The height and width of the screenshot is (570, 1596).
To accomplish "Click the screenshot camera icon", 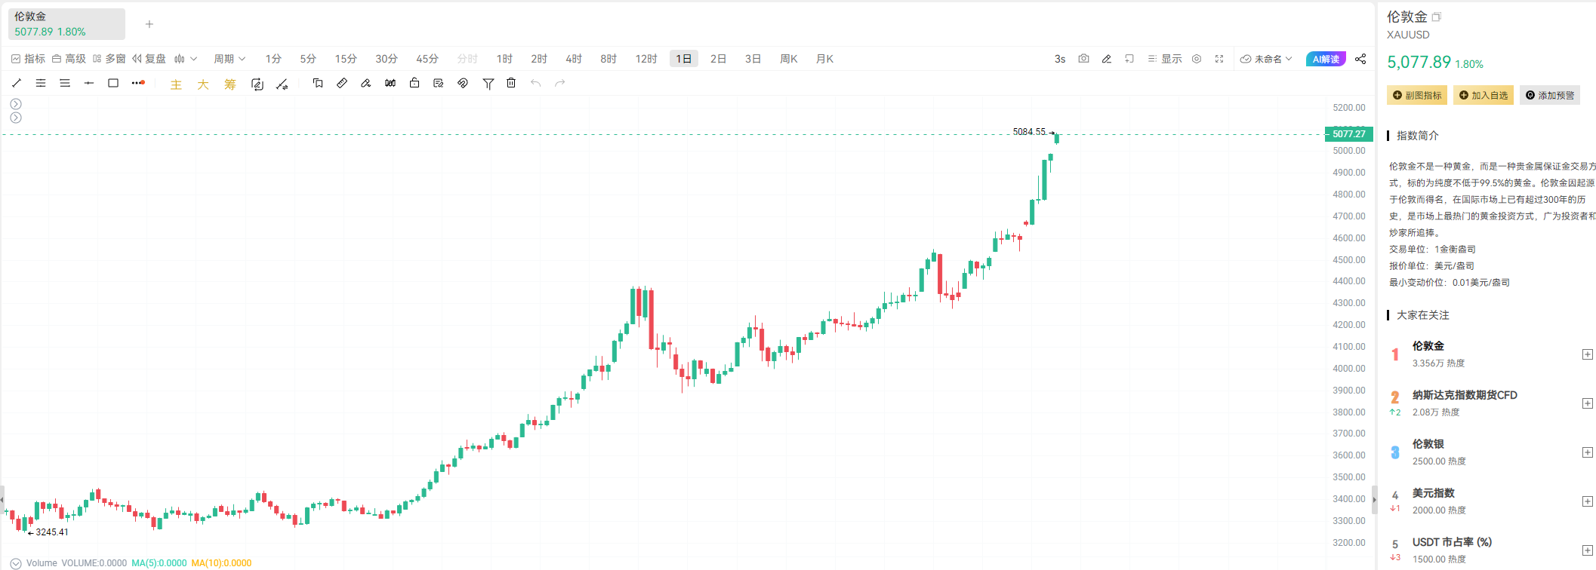I will coord(1083,59).
